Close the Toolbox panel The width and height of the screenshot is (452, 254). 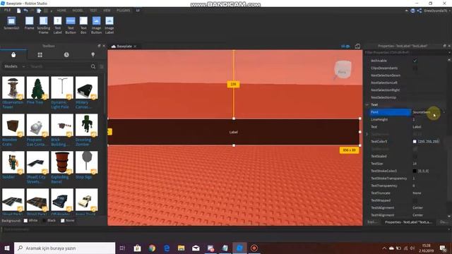(104, 46)
